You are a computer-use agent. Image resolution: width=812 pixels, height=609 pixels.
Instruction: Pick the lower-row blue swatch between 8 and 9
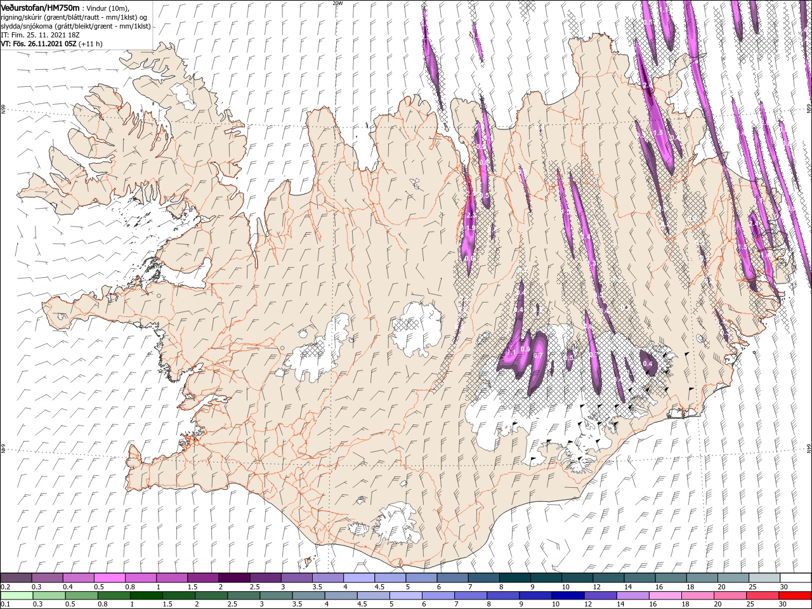(503, 596)
